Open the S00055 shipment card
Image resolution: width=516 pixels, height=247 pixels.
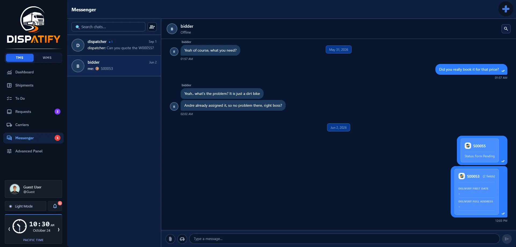pos(479,150)
